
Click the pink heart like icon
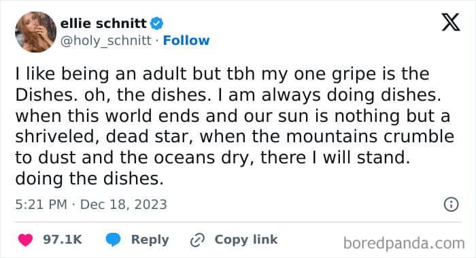coord(26,240)
